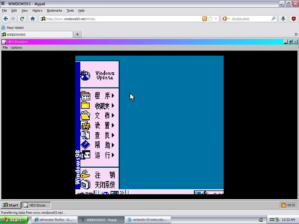Click the tab groups icon at tab bar end
The image size is (299, 224).
(x=296, y=34)
